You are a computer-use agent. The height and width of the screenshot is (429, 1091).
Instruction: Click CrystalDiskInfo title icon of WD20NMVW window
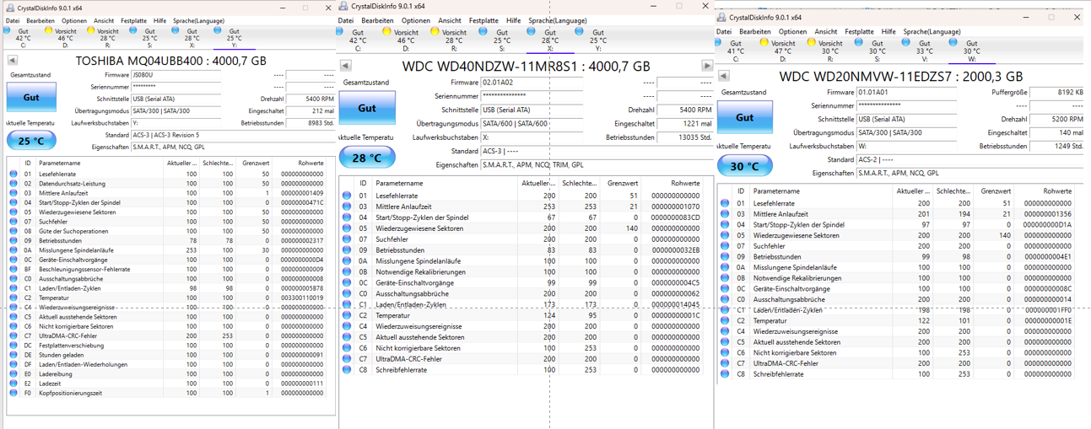(721, 17)
